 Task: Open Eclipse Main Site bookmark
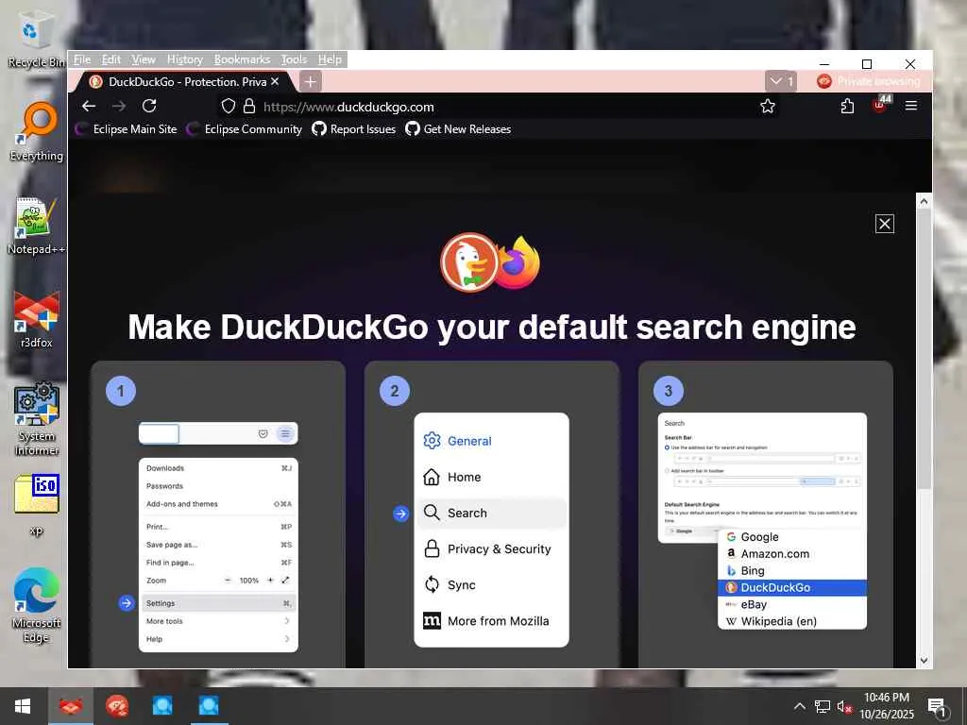coord(127,128)
